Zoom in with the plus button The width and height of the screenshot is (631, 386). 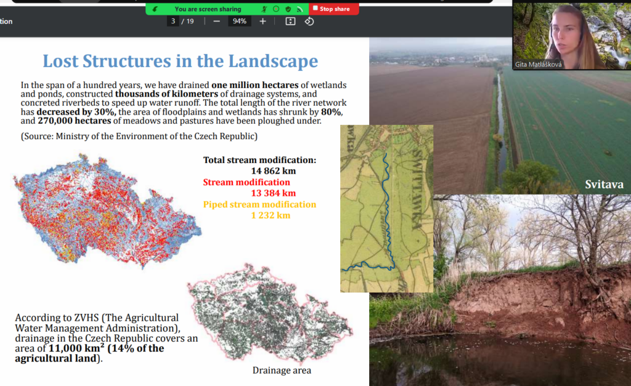coord(263,22)
